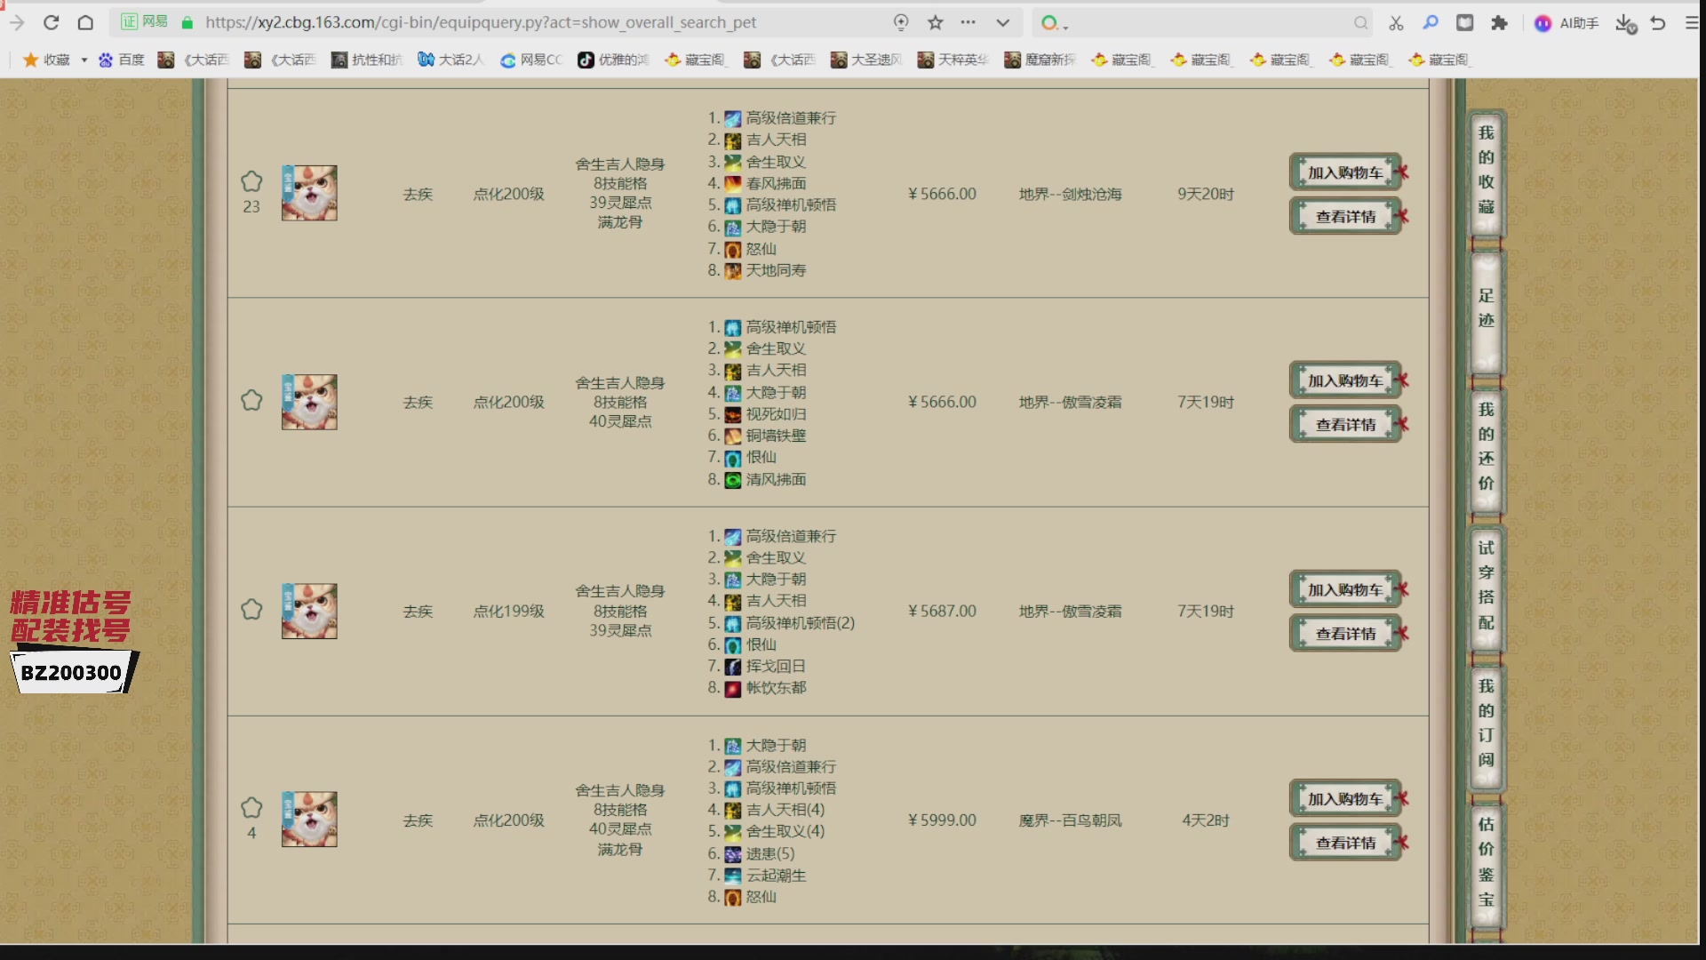Click undo arrow icon in browser toolbar
This screenshot has width=1706, height=960.
click(x=1658, y=22)
